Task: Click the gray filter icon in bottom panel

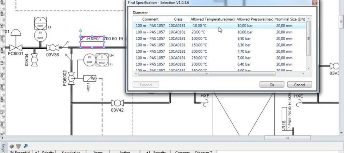Action: [19, 146]
